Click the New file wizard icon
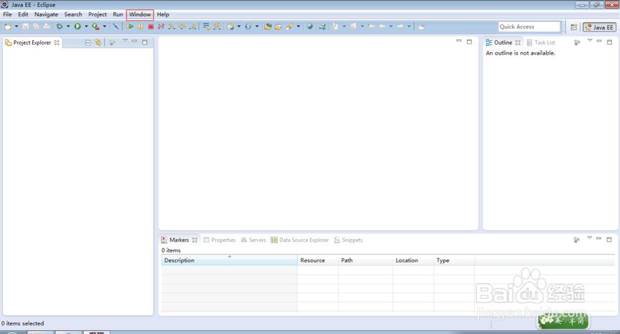 click(8, 27)
